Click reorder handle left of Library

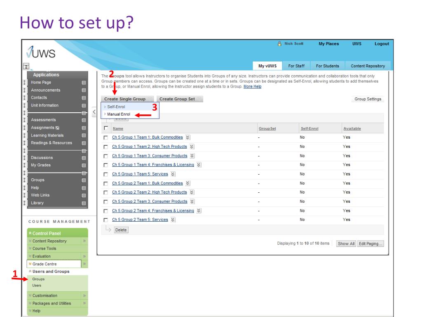[x=24, y=203]
